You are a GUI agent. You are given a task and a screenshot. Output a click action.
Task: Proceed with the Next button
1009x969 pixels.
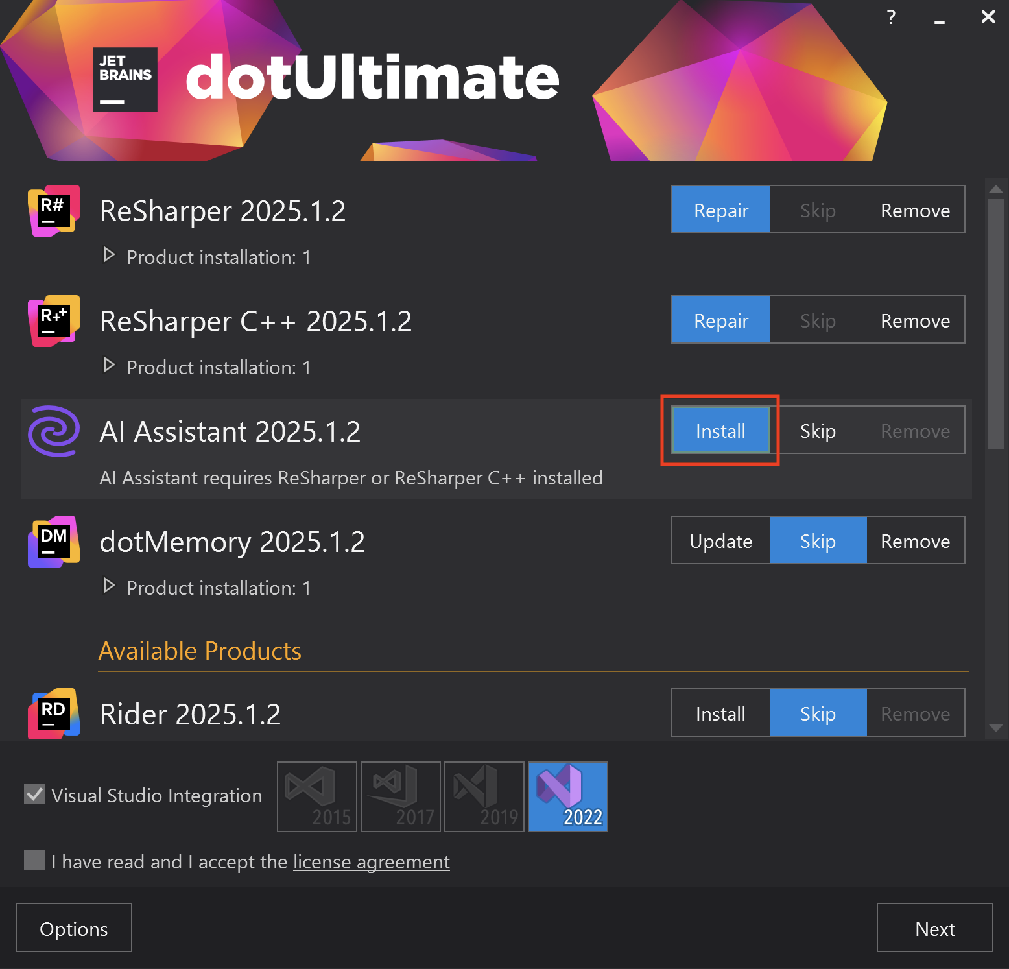tap(934, 927)
